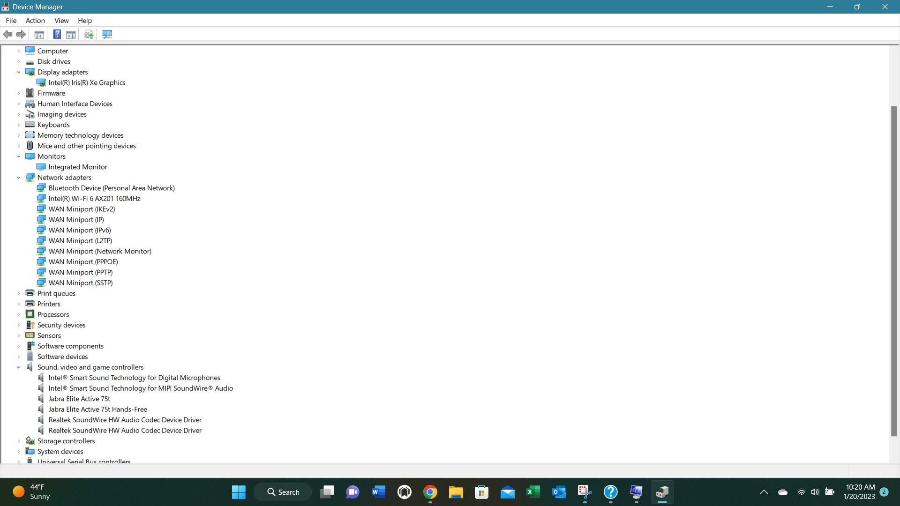Click the Back arrow toolbar icon
This screenshot has width=900, height=506.
[x=7, y=34]
